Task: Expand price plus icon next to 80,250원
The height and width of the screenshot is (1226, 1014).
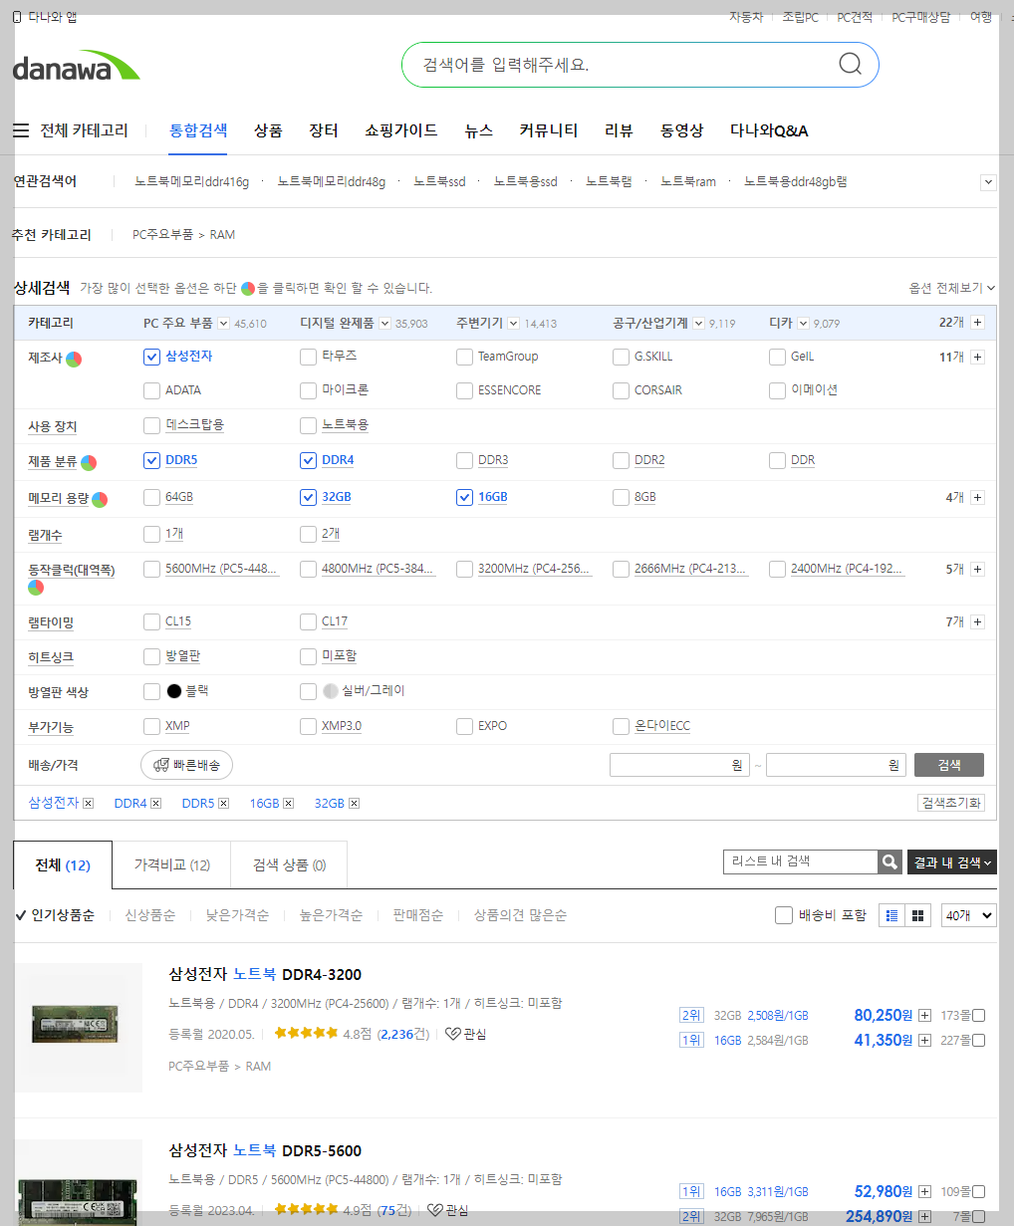Action: point(924,1015)
